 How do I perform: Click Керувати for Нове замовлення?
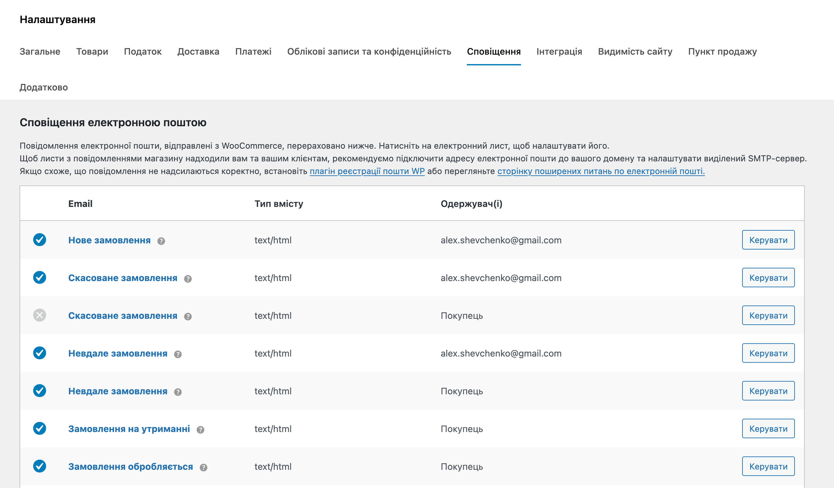769,240
